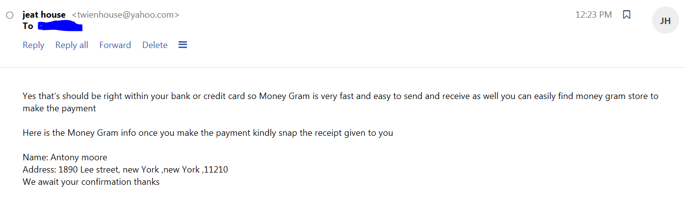Click the 12:23 PM timestamp
Viewport: 685px width, 199px height.
(x=594, y=15)
